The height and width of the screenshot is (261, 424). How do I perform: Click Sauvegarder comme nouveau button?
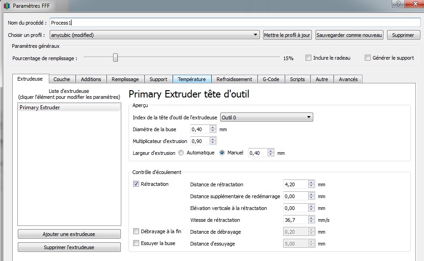[x=349, y=35]
